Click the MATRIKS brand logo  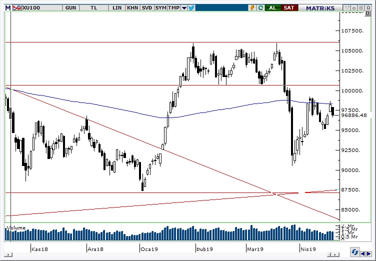tap(320, 8)
